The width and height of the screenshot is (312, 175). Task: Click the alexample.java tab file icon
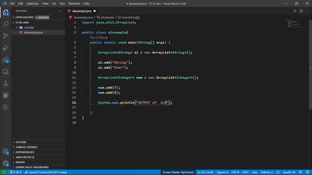69,11
